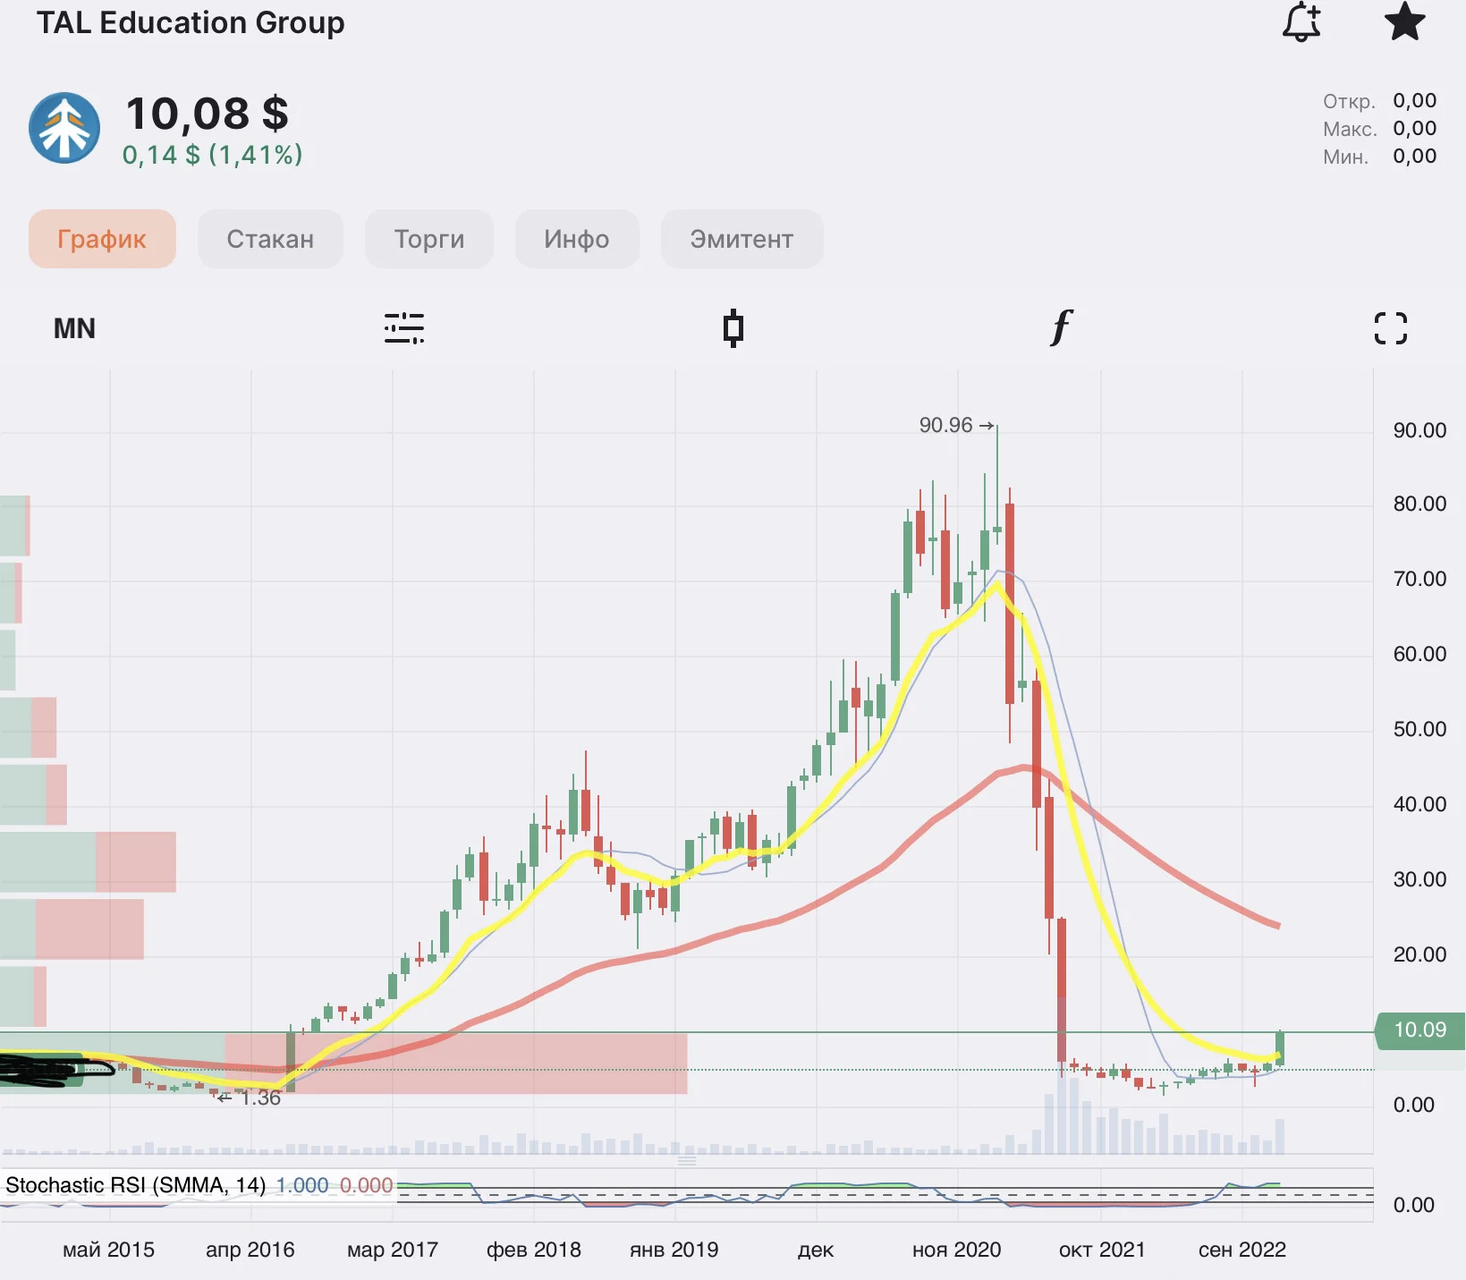Tap the TAL Education Group title

[191, 22]
